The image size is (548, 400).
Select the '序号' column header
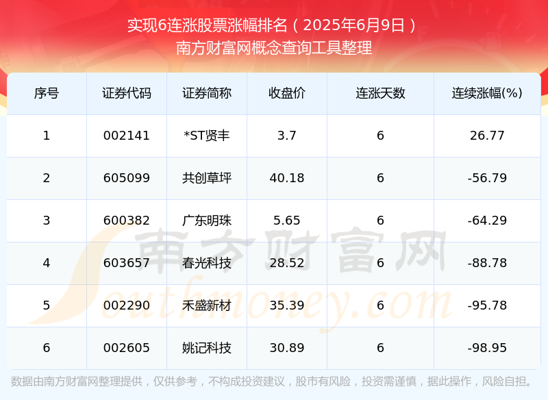click(47, 93)
